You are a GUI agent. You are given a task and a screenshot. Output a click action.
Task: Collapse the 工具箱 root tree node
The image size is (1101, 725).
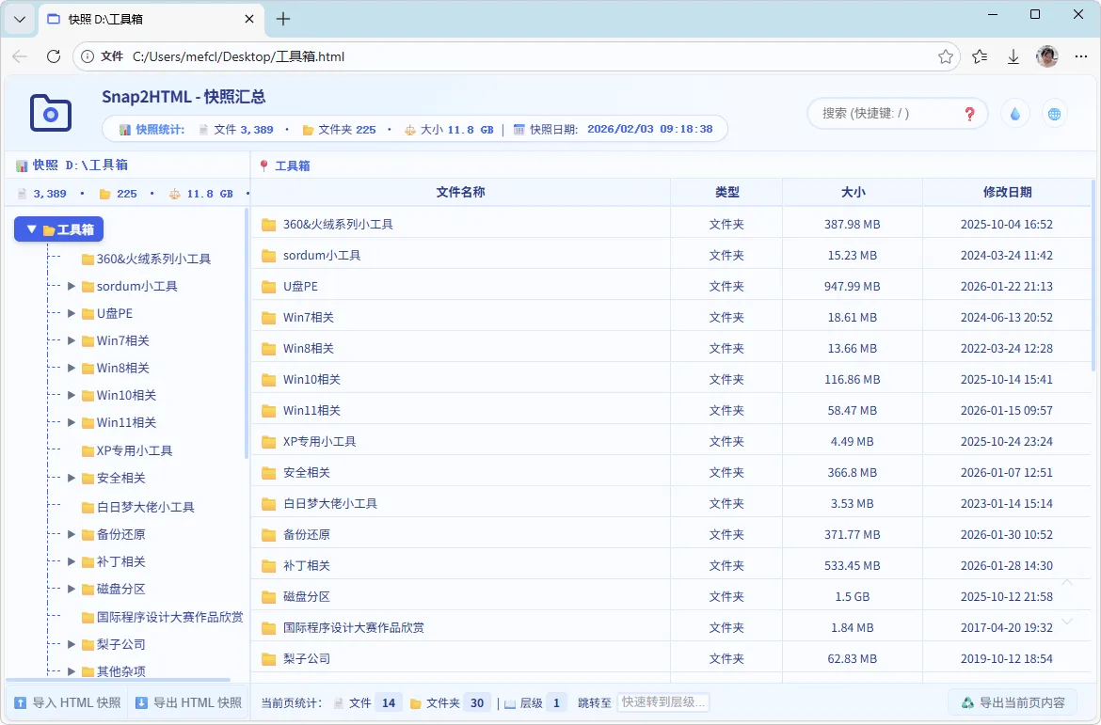(x=32, y=229)
